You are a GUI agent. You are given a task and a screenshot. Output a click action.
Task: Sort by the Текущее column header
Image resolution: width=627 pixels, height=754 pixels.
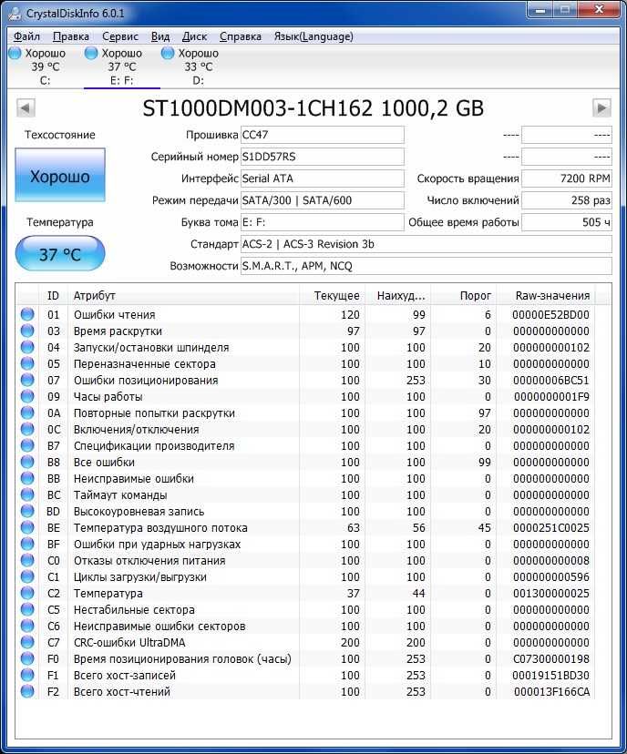coord(332,296)
